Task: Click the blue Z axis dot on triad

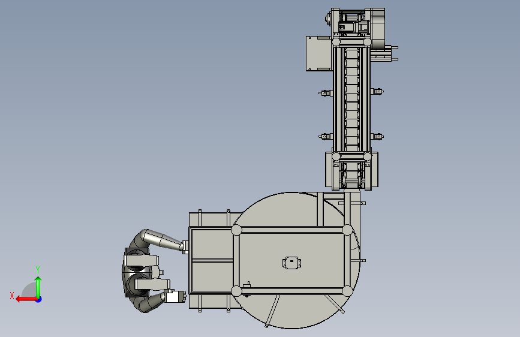Action: (x=39, y=299)
